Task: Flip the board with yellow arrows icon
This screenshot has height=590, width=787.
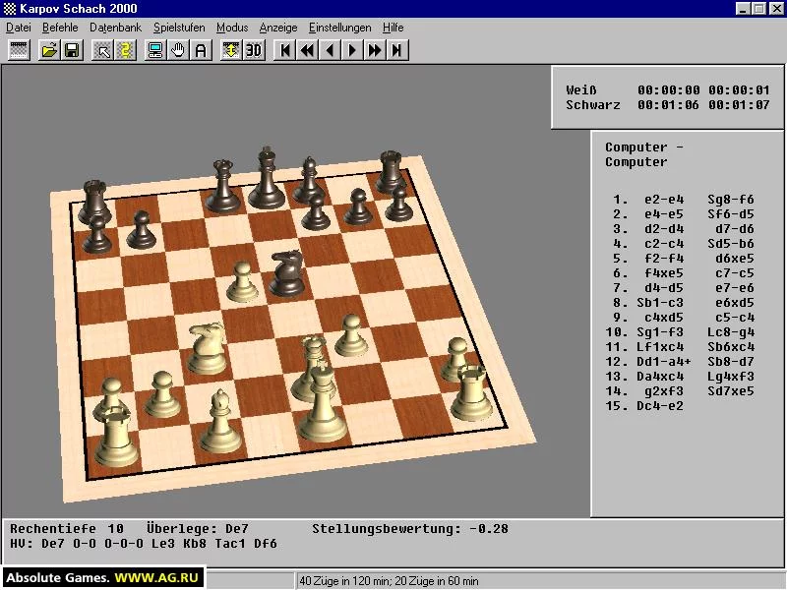Action: click(231, 50)
